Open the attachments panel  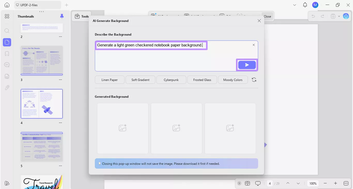point(7,88)
